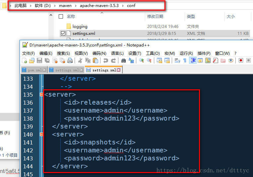253x177 pixels.
Task: Toggle synchronized horizontal scrolling icon
Action: coord(167,61)
